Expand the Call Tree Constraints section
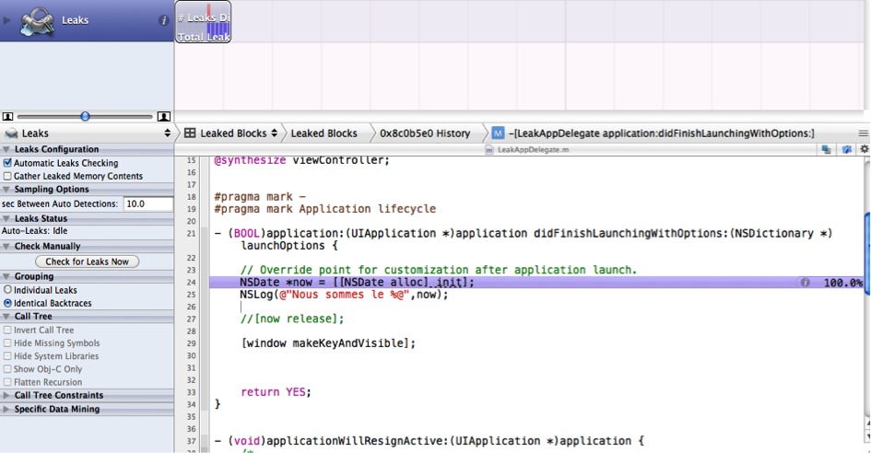The height and width of the screenshot is (453, 871). (x=7, y=395)
